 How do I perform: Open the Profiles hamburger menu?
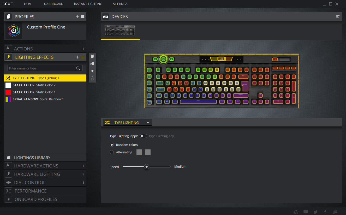(83, 16)
